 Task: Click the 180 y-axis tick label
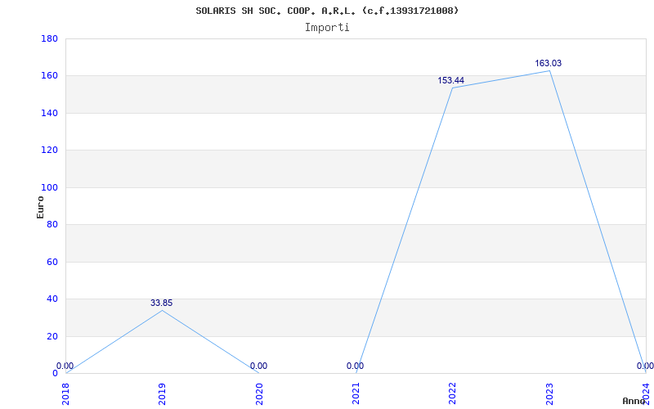tap(49, 38)
